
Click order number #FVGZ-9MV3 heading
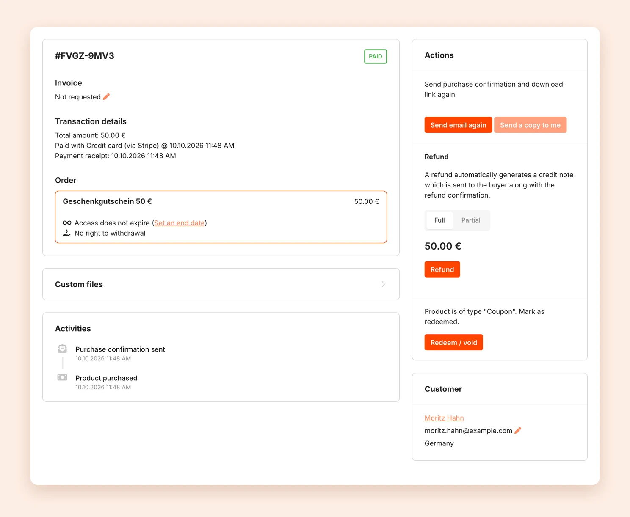pyautogui.click(x=85, y=56)
